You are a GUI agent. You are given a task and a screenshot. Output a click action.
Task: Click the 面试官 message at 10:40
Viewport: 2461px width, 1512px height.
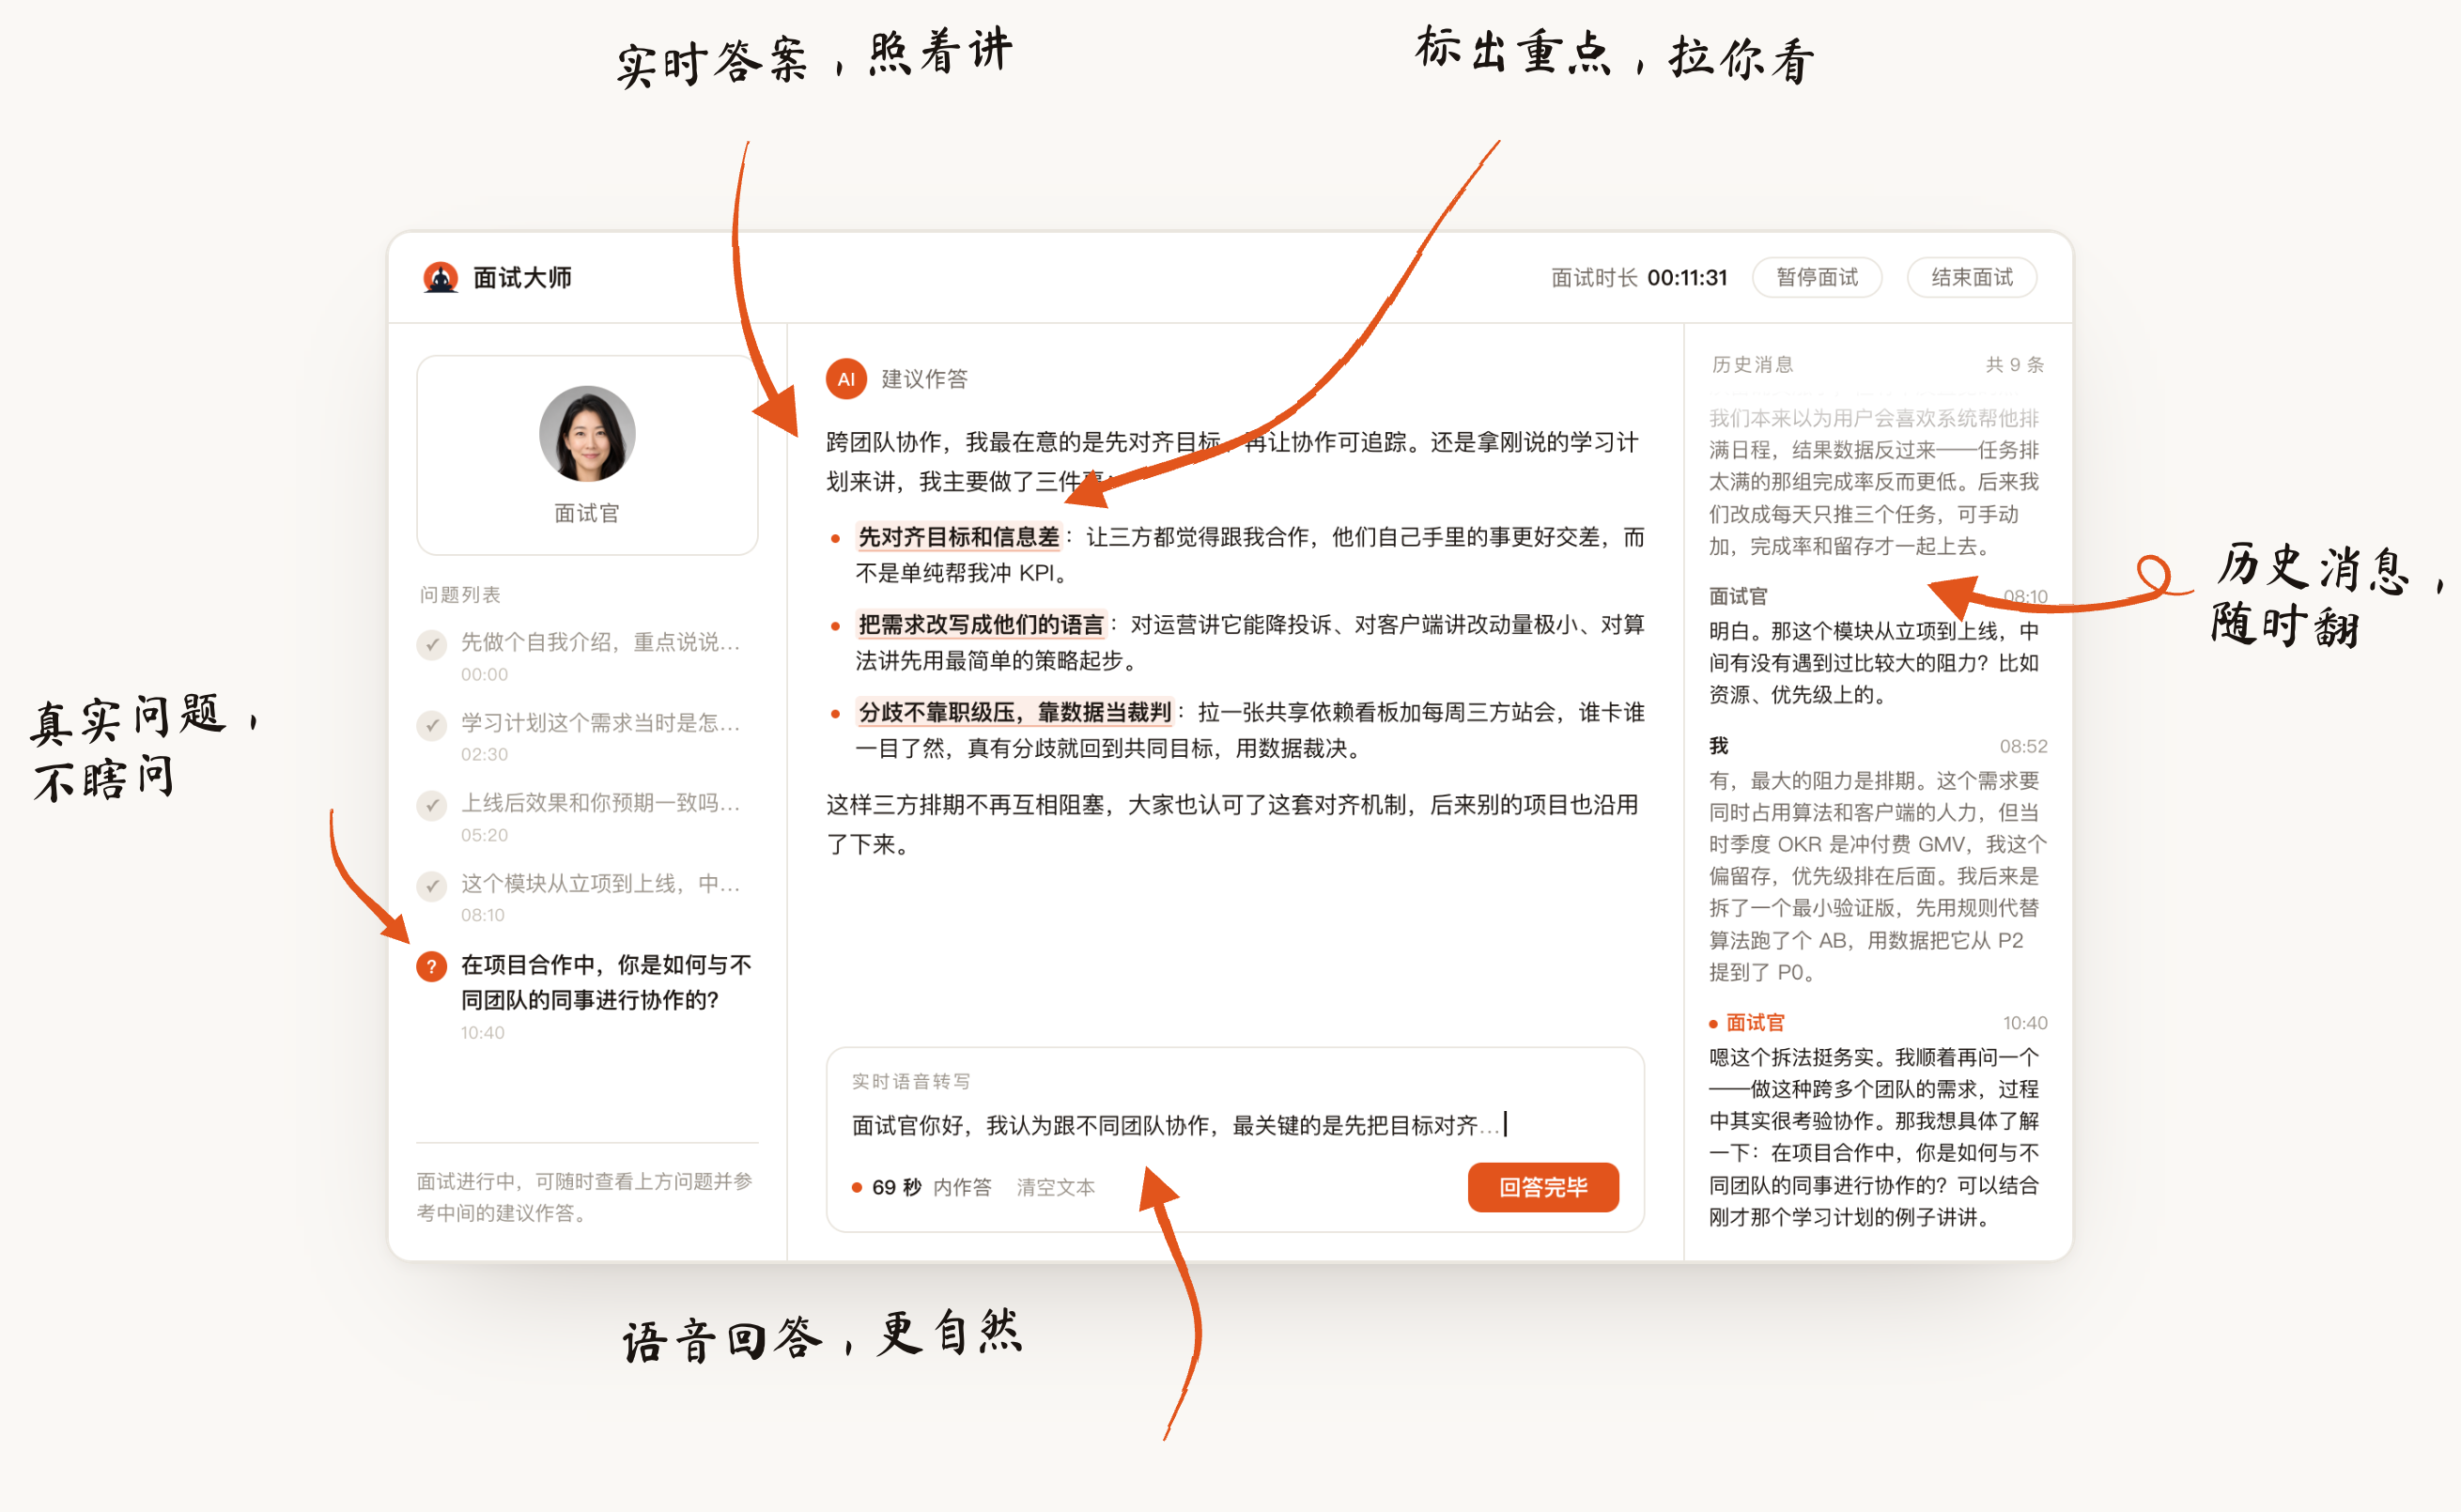1877,1121
